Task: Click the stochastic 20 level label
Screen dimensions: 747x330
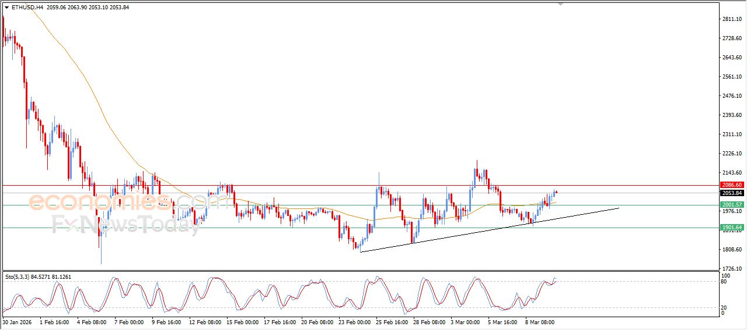Action: (724, 307)
